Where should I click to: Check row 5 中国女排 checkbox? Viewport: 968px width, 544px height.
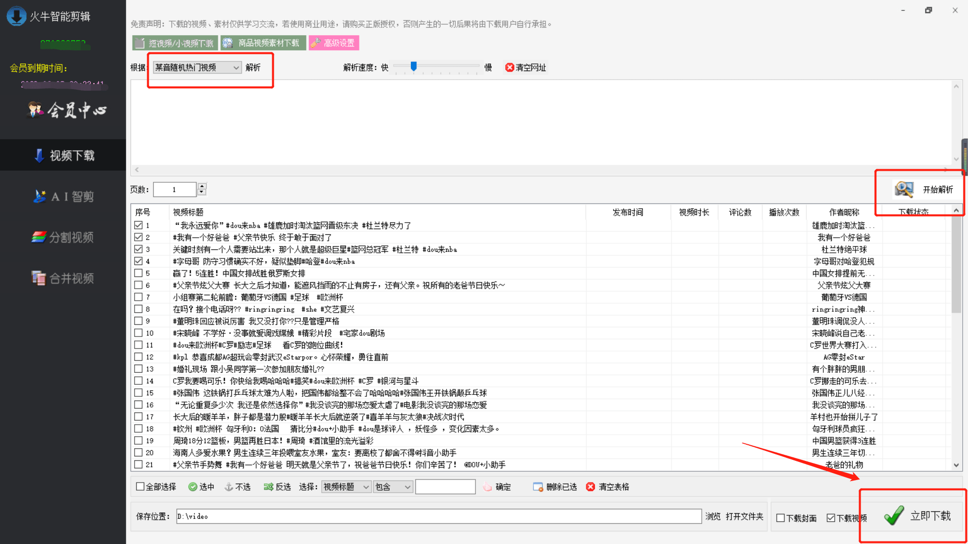(138, 273)
